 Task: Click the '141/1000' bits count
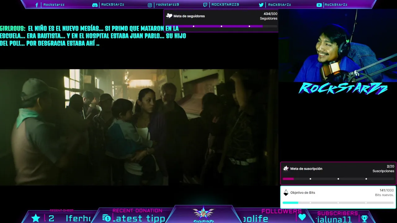[387, 190]
